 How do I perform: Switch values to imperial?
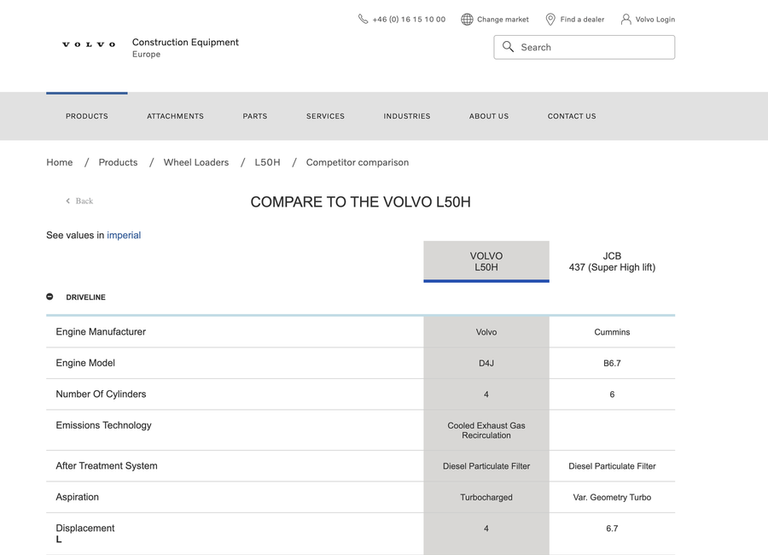click(124, 236)
